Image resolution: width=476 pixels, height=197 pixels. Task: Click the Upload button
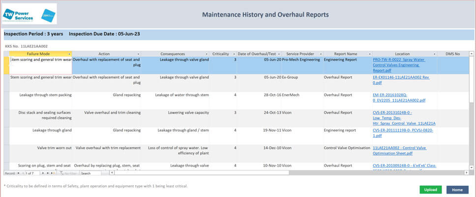(x=430, y=190)
